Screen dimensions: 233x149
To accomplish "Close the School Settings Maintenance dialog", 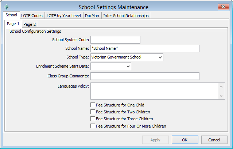I will 224,7.
